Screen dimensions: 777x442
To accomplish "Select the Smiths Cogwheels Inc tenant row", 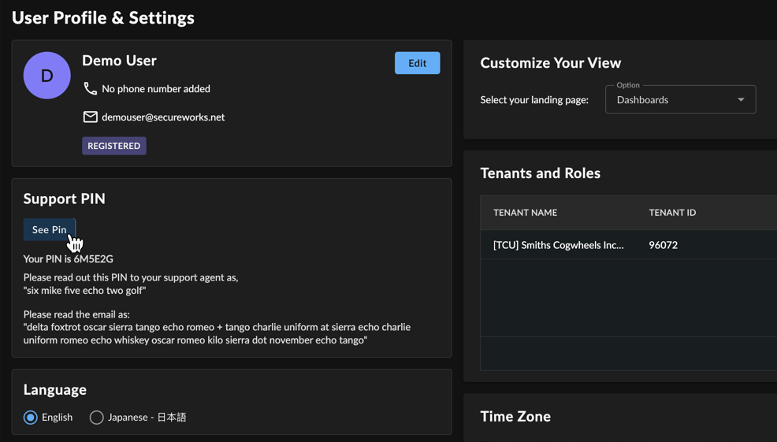I will pyautogui.click(x=628, y=245).
